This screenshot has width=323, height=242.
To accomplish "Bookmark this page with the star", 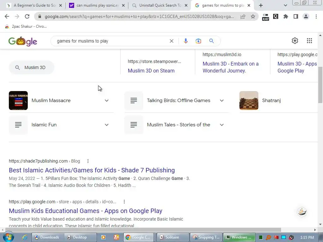I will pos(253,16).
